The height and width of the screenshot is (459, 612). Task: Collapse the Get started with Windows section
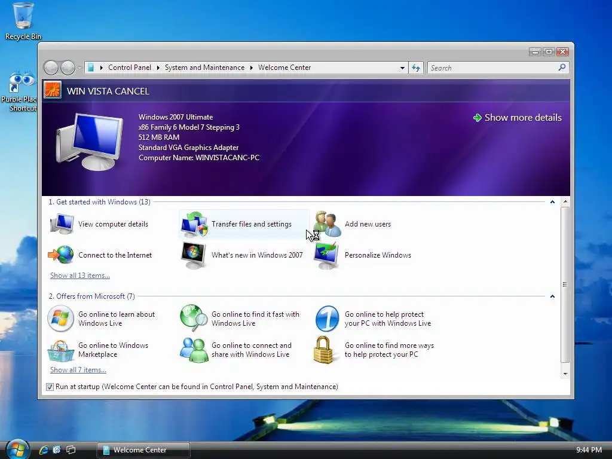click(x=552, y=202)
